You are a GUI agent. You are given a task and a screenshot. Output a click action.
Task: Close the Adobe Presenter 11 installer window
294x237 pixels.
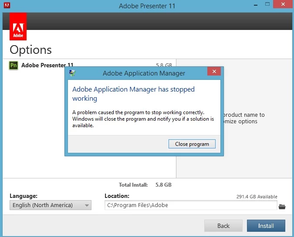(283, 4)
